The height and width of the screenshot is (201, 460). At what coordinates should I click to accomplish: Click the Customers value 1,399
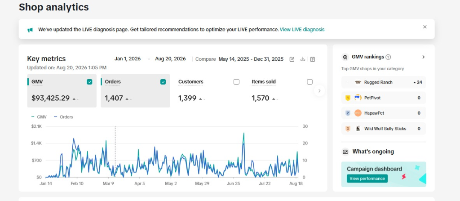pyautogui.click(x=187, y=98)
